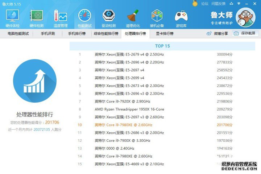Viewport: 261px width, 174px height.
Task: Click score 300094分
Action: click(224, 54)
